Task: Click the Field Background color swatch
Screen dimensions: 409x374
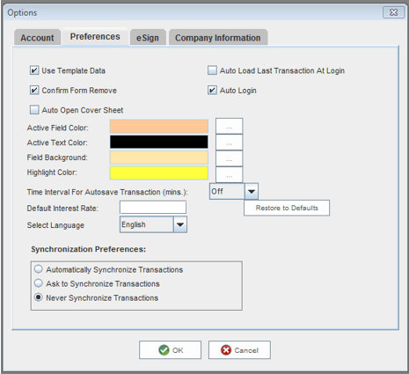Action: pos(159,158)
